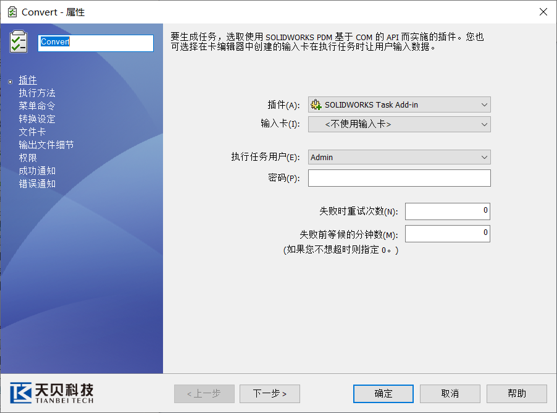Click the Convert icon in title bar
This screenshot has height=413, width=557.
coord(12,12)
